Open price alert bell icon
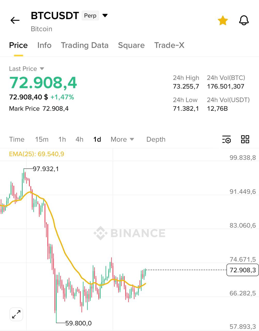The height and width of the screenshot is (331, 259). 244,20
